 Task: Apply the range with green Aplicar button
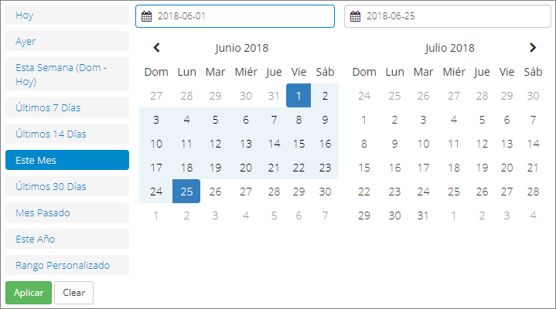tap(29, 293)
